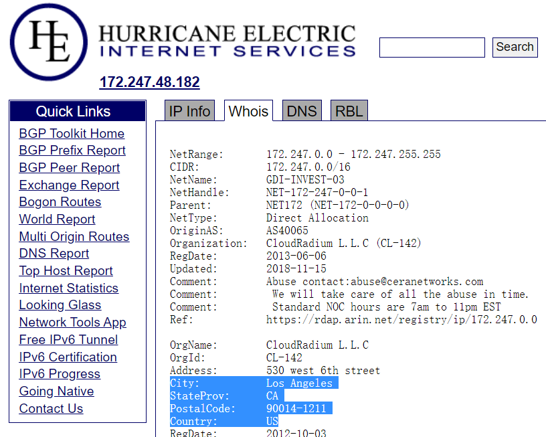This screenshot has height=437, width=546.
Task: Click the Contact Us link
Action: coord(51,408)
